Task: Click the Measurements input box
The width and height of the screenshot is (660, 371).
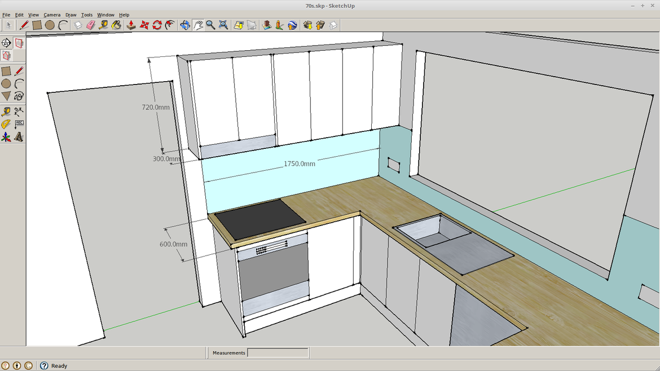Action: click(278, 353)
